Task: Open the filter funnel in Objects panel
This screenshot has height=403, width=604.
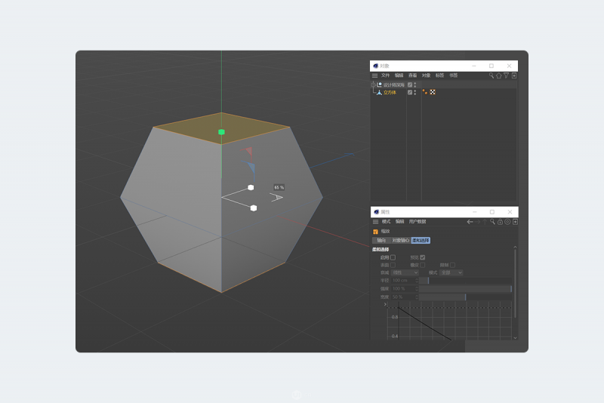Action: coord(507,75)
